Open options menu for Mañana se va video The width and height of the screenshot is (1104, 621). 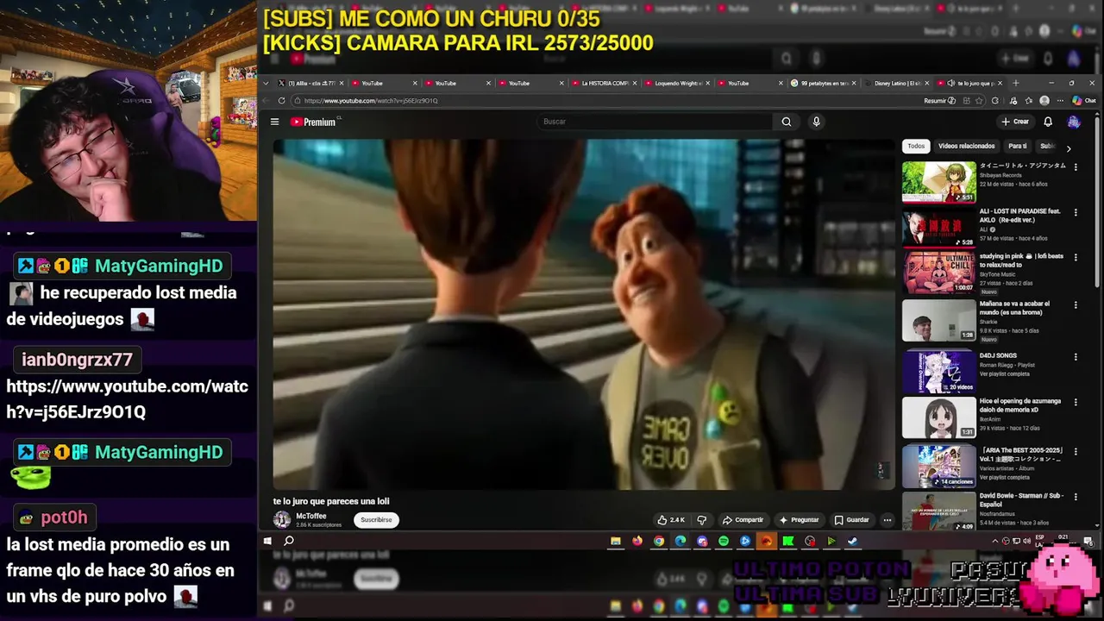1076,304
